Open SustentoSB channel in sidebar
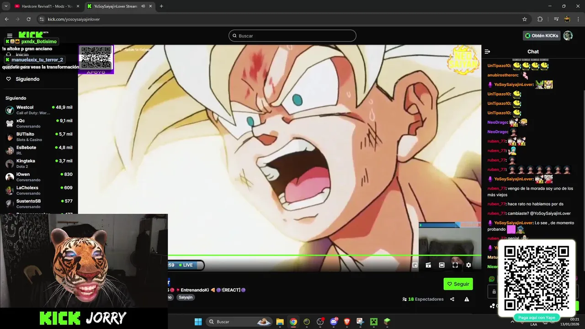The height and width of the screenshot is (329, 585). 39,204
